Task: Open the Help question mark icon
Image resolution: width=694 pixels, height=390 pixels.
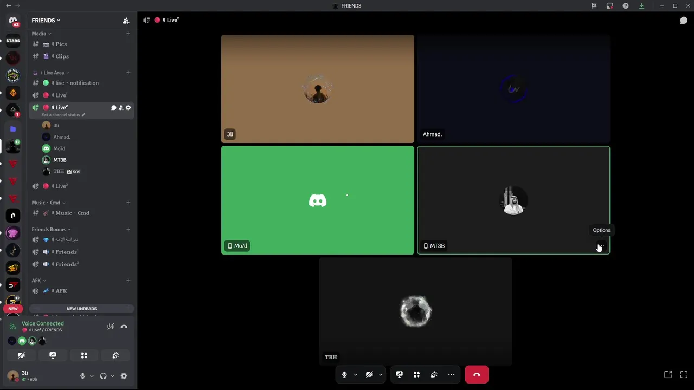Action: (x=626, y=6)
